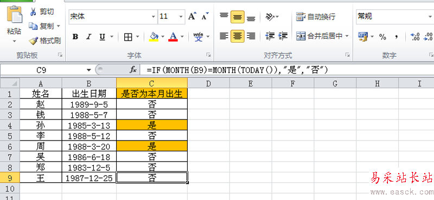The image size is (434, 200).
Task: Open accounting format dropdown arrow
Action: point(372,36)
